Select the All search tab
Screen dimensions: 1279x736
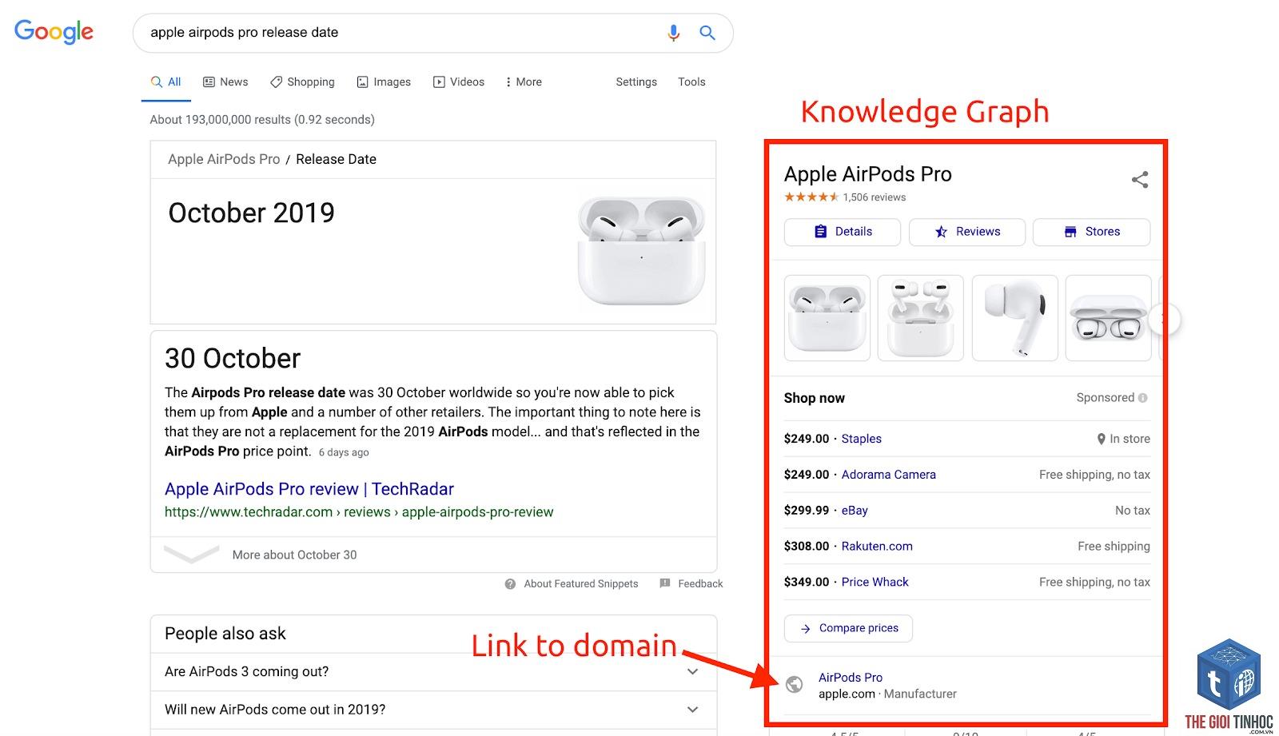(x=166, y=82)
